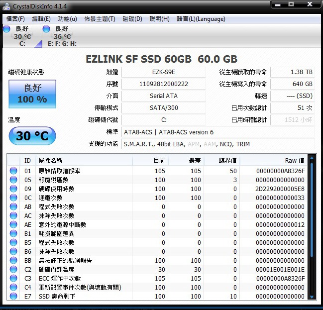This screenshot has width=323, height=310.
Task: Open the 說明(H) menu
Action: coord(159,19)
